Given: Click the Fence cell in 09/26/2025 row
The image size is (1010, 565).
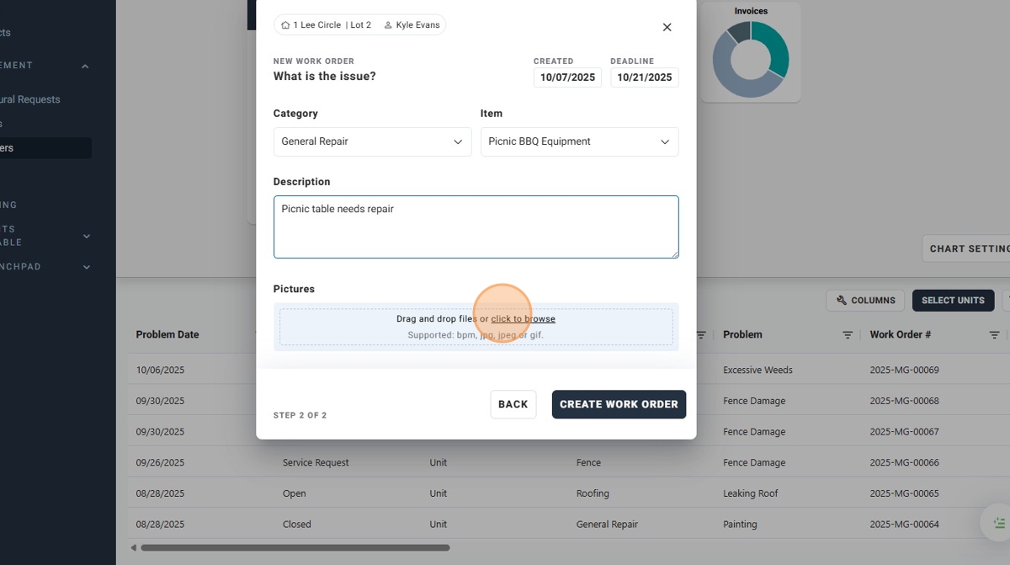Looking at the screenshot, I should click(x=588, y=462).
